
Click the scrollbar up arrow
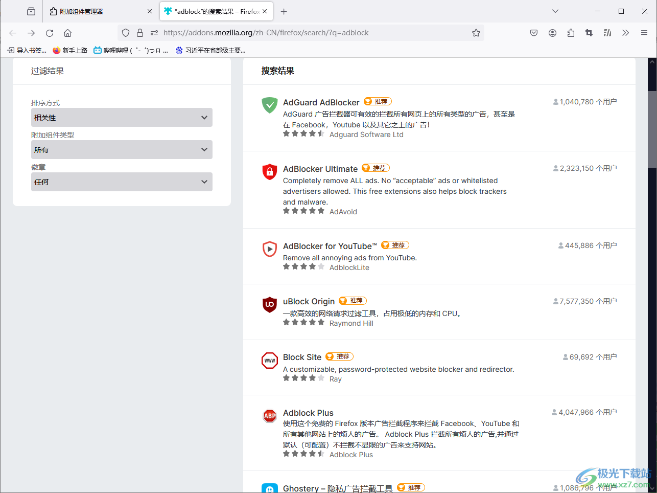click(652, 61)
